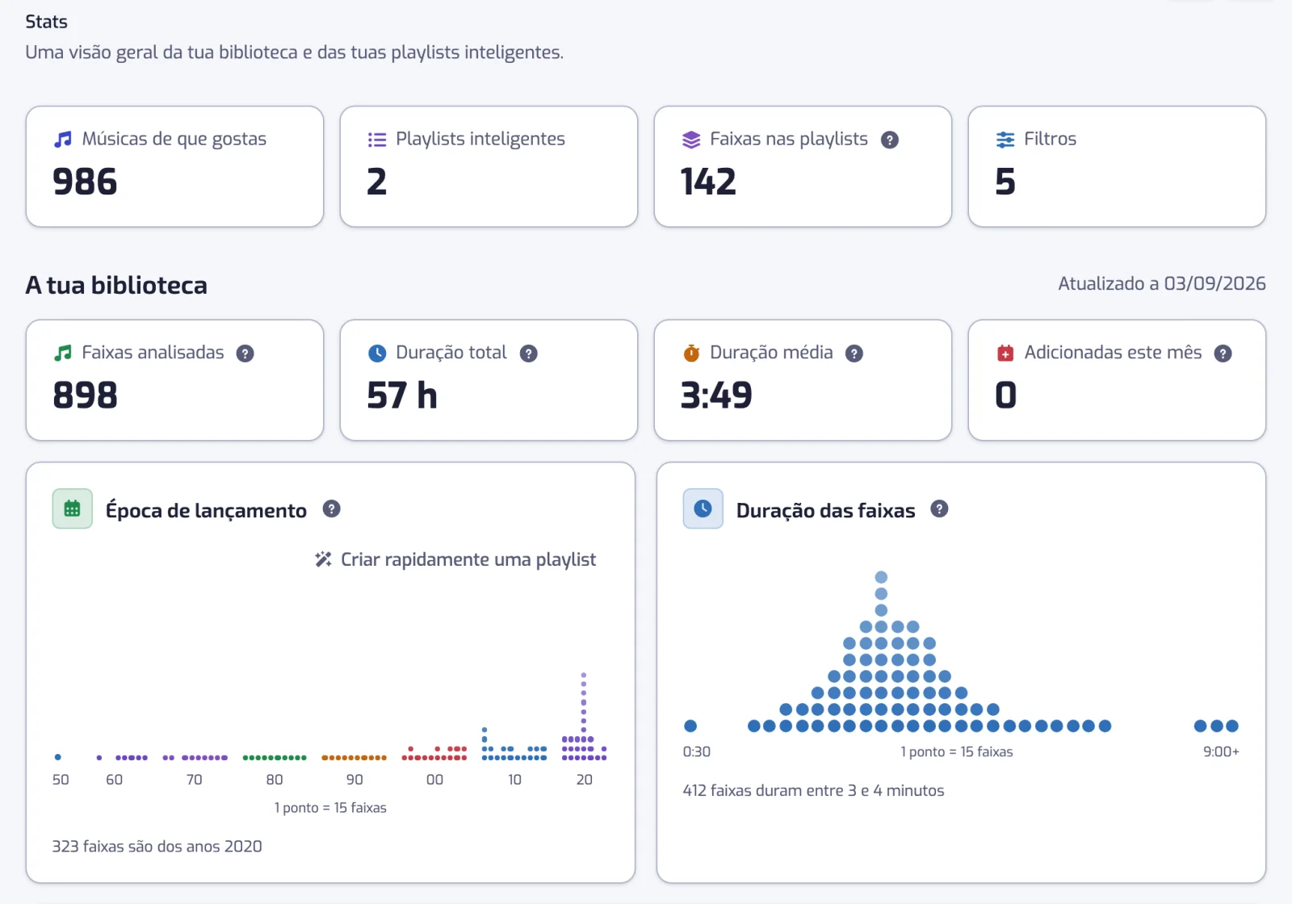This screenshot has width=1292, height=904.
Task: Click the Atualizado a 03/09/2026 text
Action: coord(1162,283)
